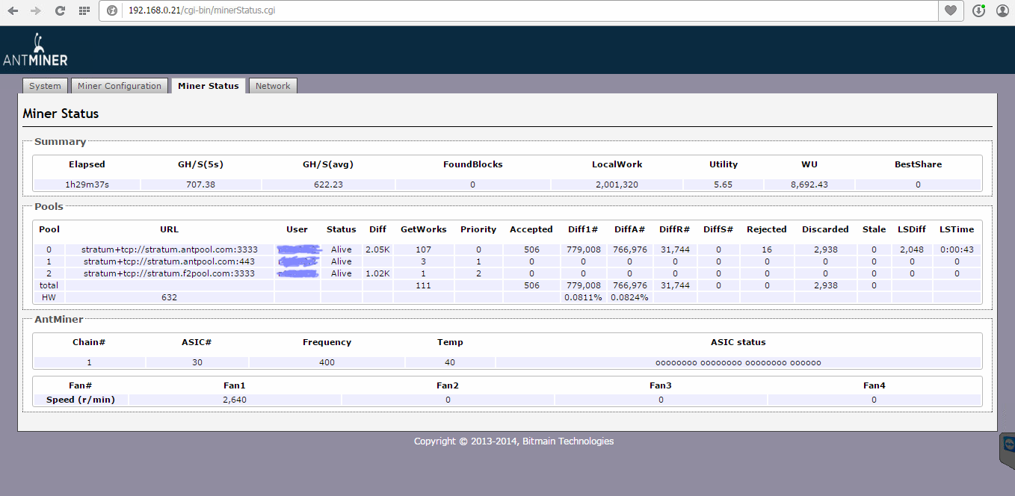Screen dimensions: 1015x496
Task: Click the Fan4 column header
Action: point(874,385)
